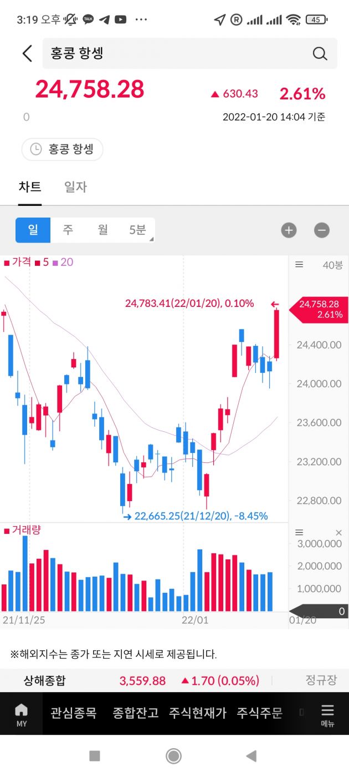Select the 일 daily period toggle
Screen dimensions: 349x777
pyautogui.click(x=33, y=230)
